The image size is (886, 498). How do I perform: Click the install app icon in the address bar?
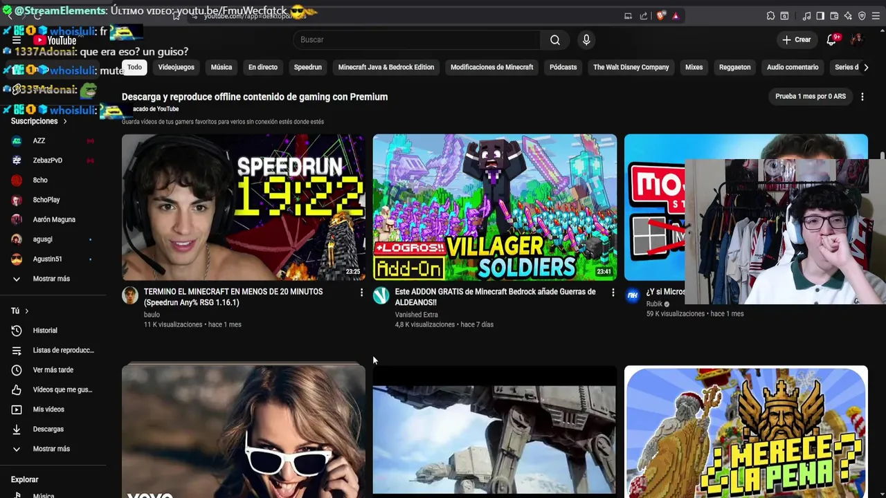point(628,16)
